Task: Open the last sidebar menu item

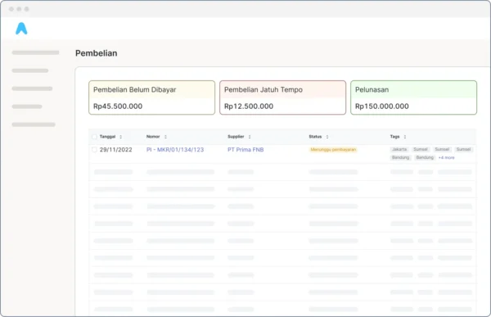Action: point(34,125)
